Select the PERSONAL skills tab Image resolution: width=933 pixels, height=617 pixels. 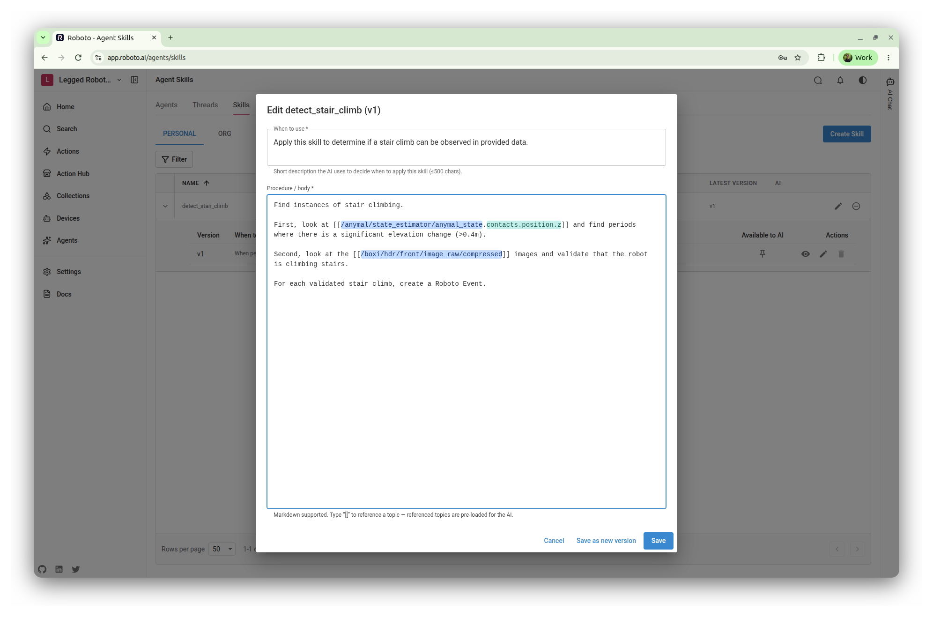point(179,134)
